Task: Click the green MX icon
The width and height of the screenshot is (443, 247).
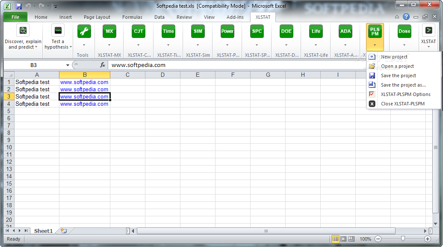Action: tap(109, 31)
